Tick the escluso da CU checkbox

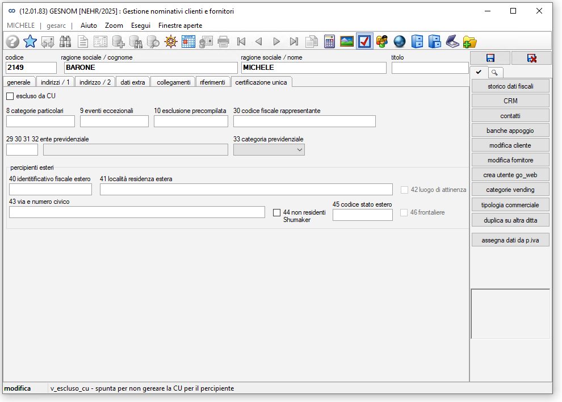tap(10, 96)
